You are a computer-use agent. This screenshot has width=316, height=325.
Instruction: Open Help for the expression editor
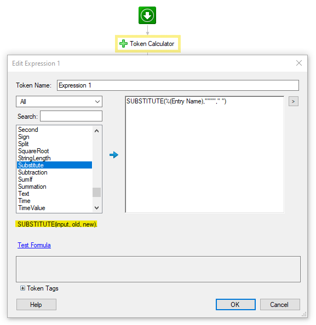tap(36, 304)
